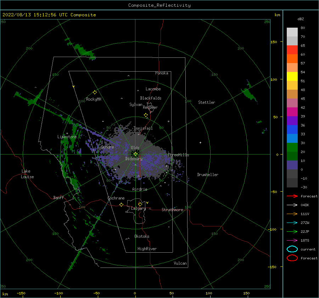Screen dimensions: 319x298
Task: Click the Lake Louise label
Action: click(27, 174)
